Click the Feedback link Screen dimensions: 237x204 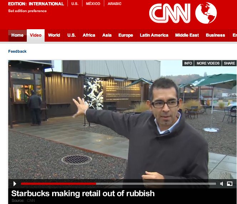pyautogui.click(x=17, y=51)
